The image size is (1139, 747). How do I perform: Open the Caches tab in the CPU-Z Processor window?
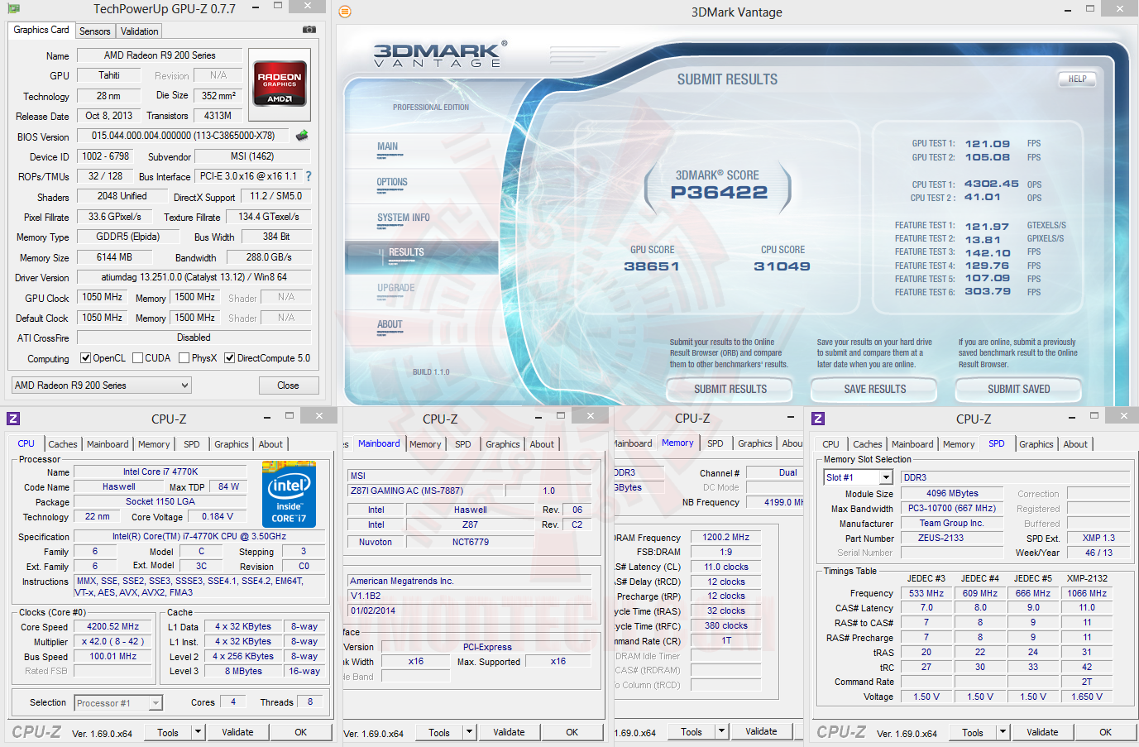[x=63, y=444]
